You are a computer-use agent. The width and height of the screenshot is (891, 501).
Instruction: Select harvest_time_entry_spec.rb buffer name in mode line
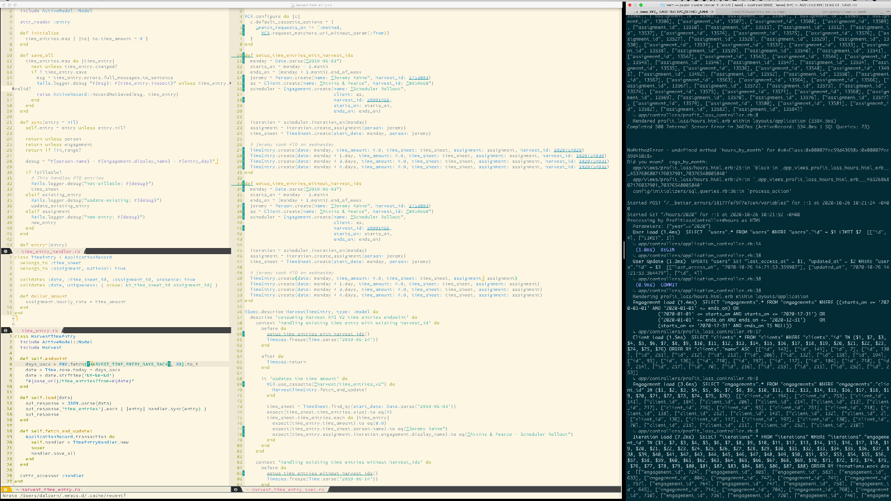point(287,489)
